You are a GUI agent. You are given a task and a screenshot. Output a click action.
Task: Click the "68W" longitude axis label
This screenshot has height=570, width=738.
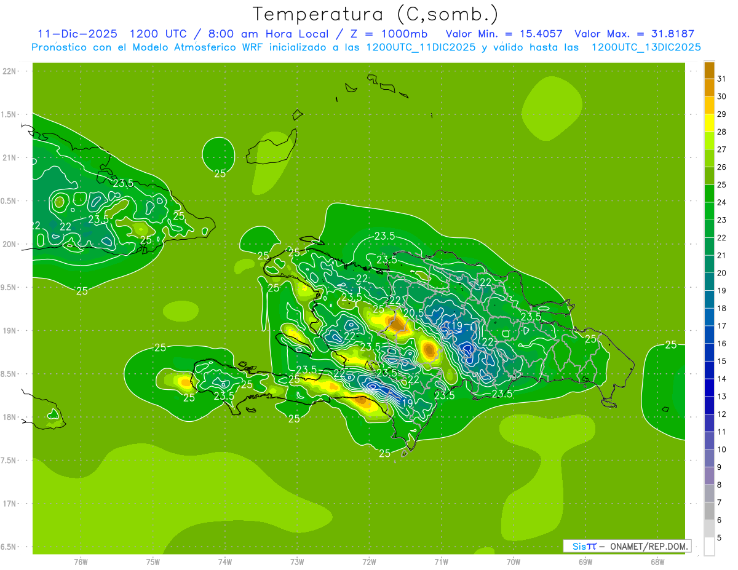pos(657,562)
